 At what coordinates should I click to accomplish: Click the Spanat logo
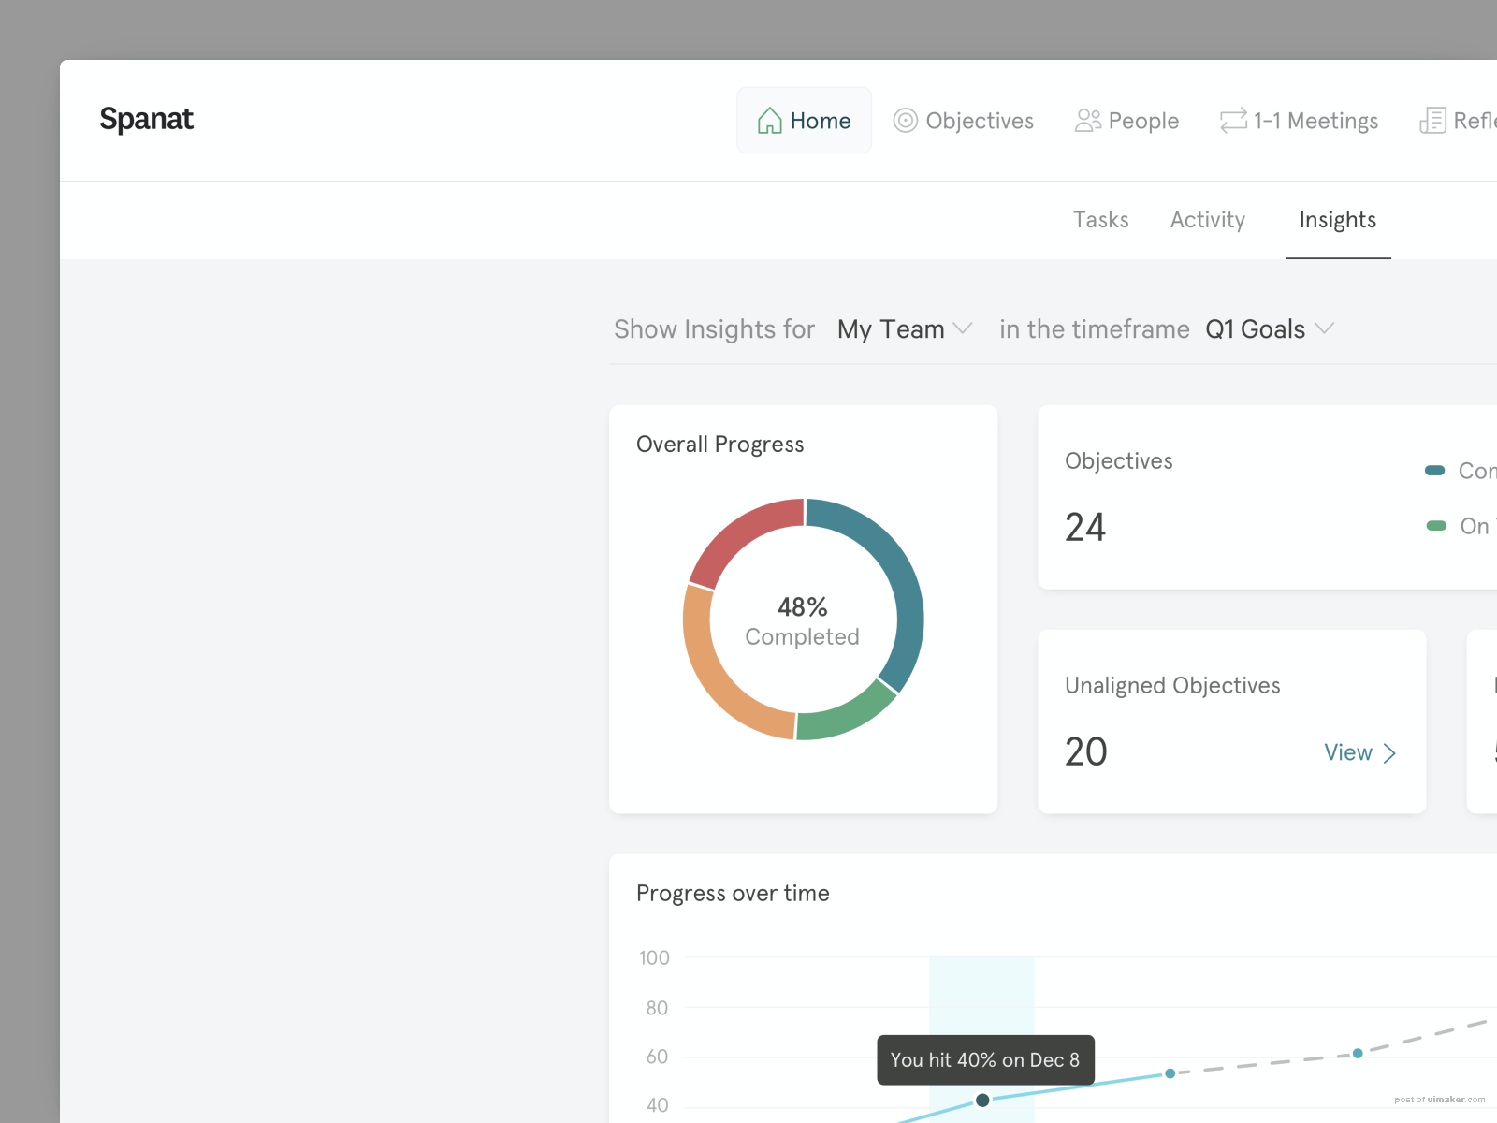click(x=146, y=119)
